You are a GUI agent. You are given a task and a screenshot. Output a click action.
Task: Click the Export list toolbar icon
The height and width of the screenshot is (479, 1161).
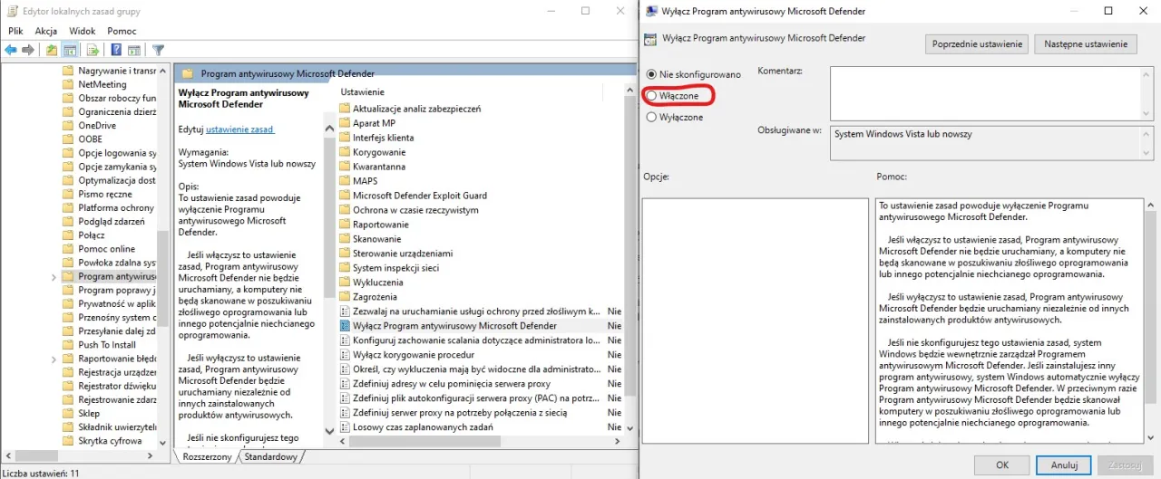(93, 50)
